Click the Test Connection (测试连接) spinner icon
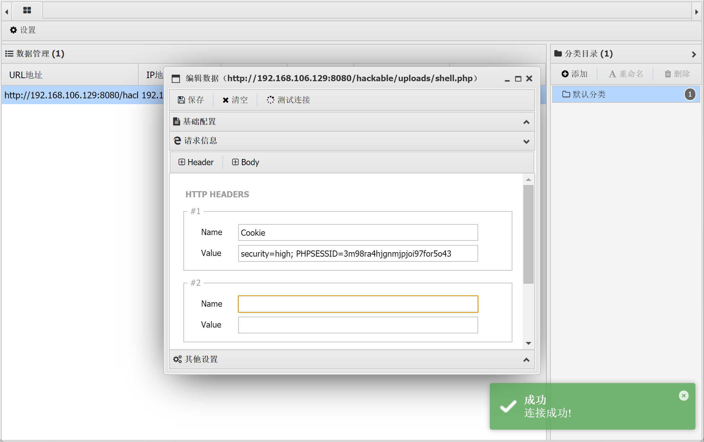The height and width of the screenshot is (442, 704). [x=270, y=100]
